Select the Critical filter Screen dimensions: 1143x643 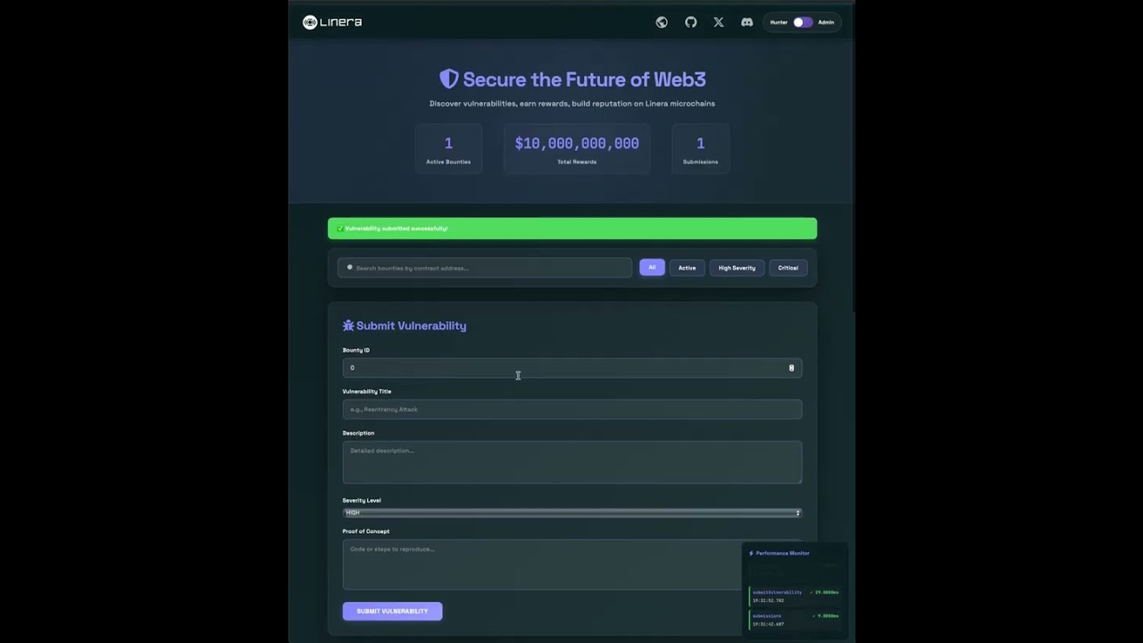(x=788, y=267)
